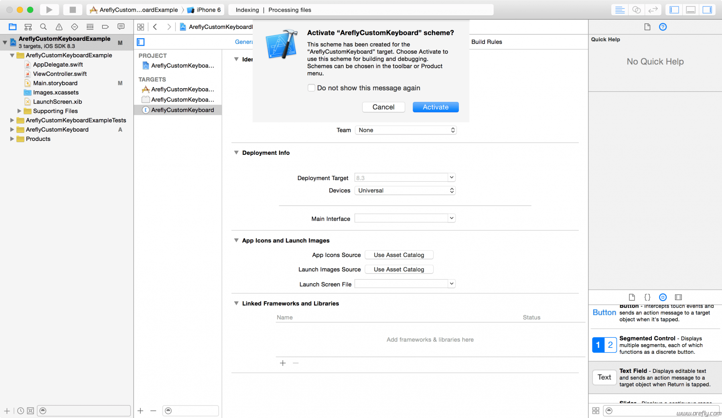This screenshot has width=722, height=418.
Task: Show the File inspector
Action: (x=647, y=27)
